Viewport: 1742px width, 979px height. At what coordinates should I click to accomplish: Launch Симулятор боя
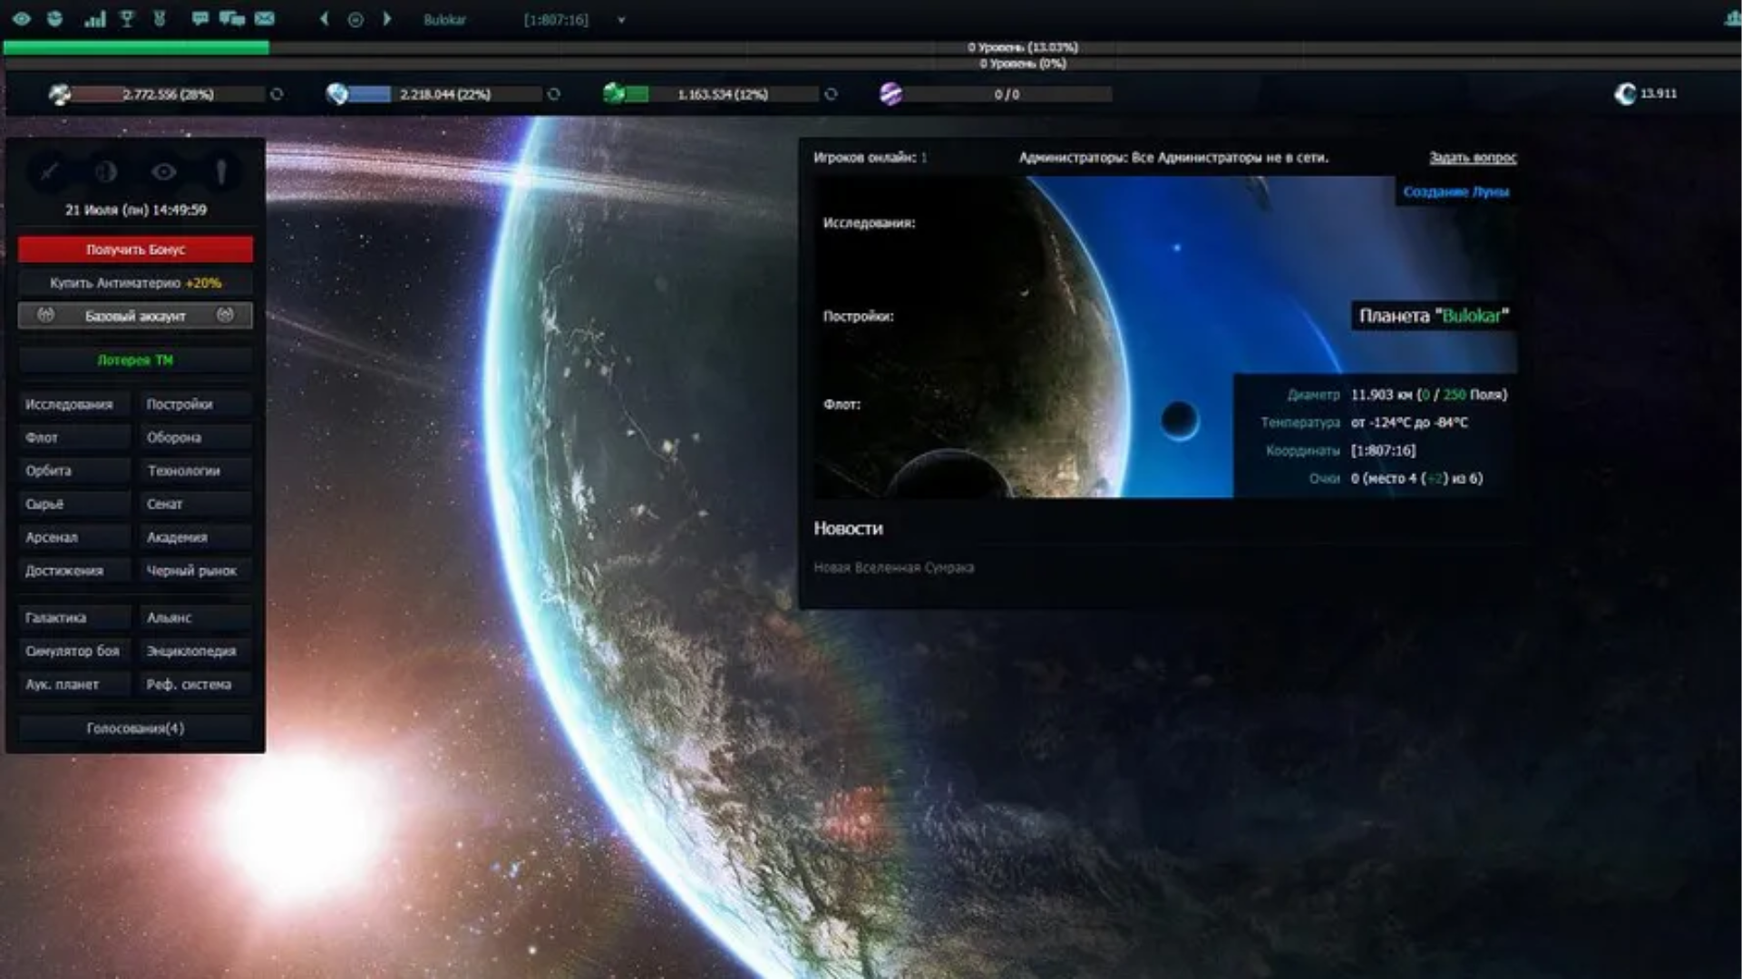coord(74,652)
